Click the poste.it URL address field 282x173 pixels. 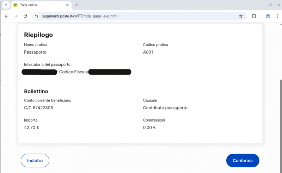(134, 16)
